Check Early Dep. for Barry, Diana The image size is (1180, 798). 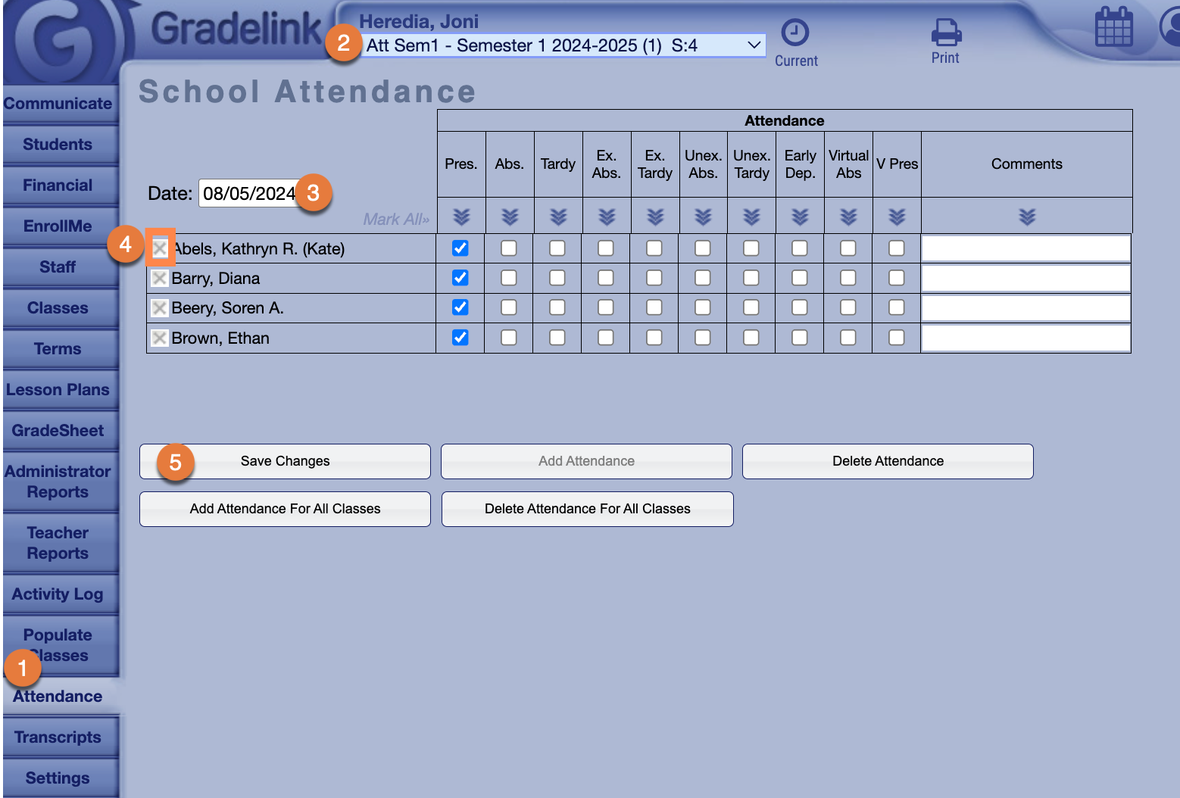click(x=799, y=278)
